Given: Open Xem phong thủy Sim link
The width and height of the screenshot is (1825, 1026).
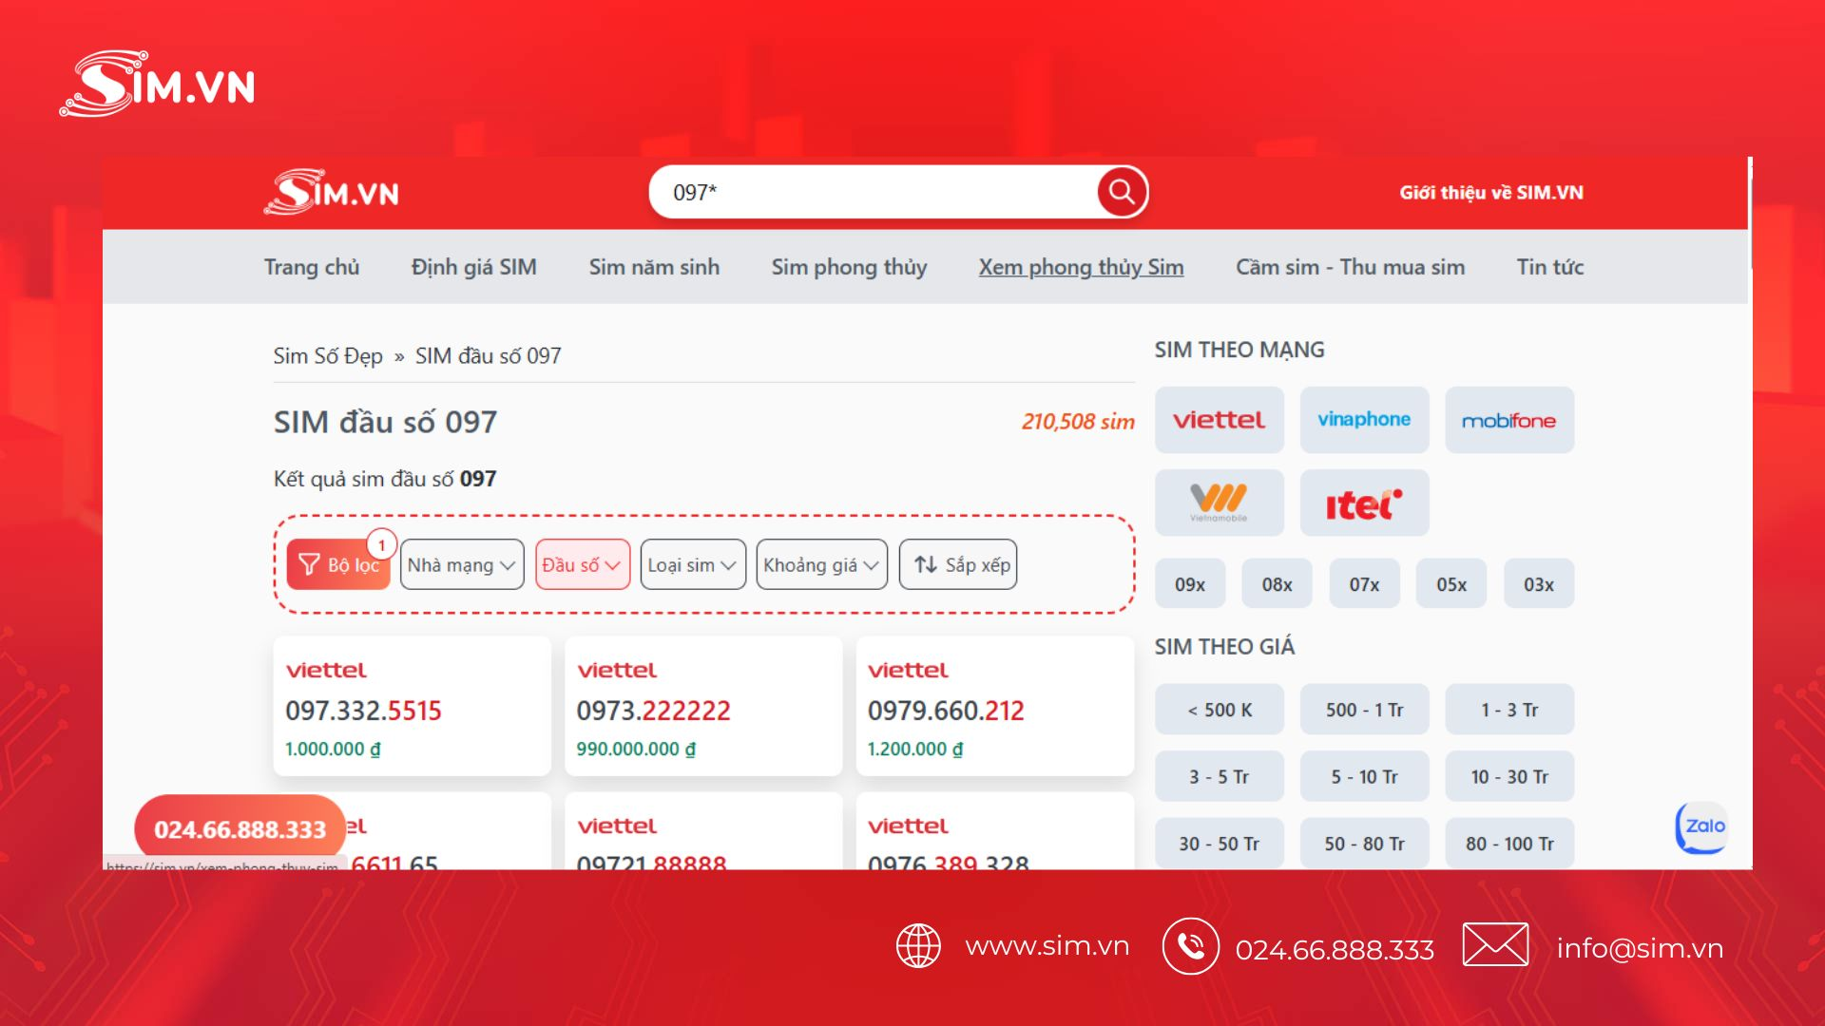Looking at the screenshot, I should pos(1082,267).
